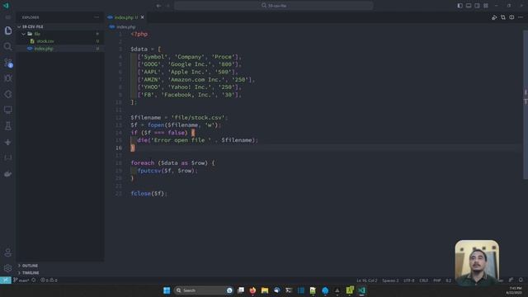Open the run PHP file editor action

494,17
